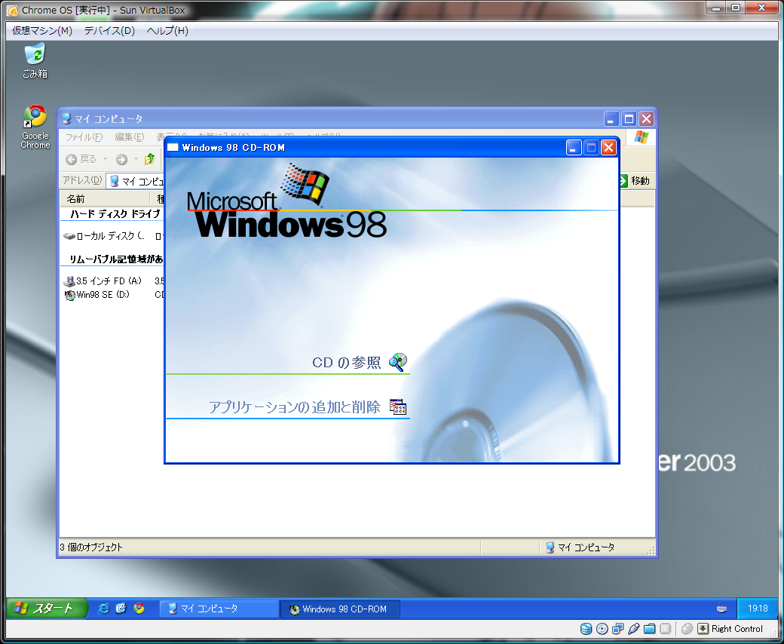Click the VirtualBox title bar icon

click(x=13, y=10)
